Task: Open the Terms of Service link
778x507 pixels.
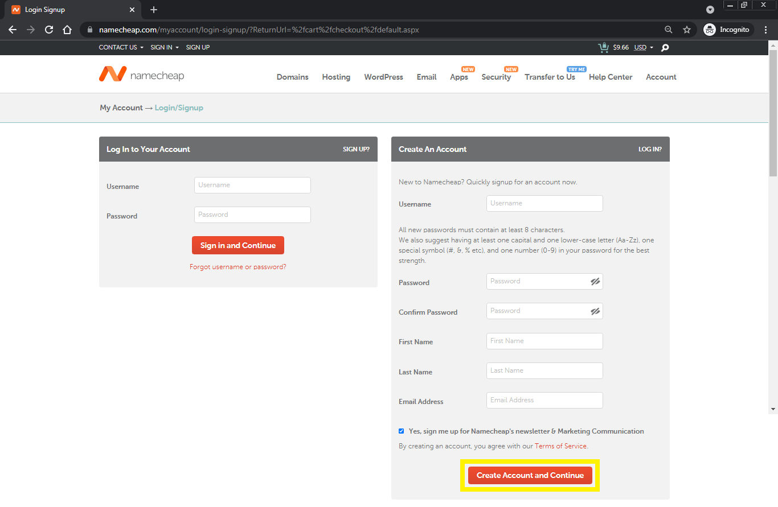Action: point(560,446)
